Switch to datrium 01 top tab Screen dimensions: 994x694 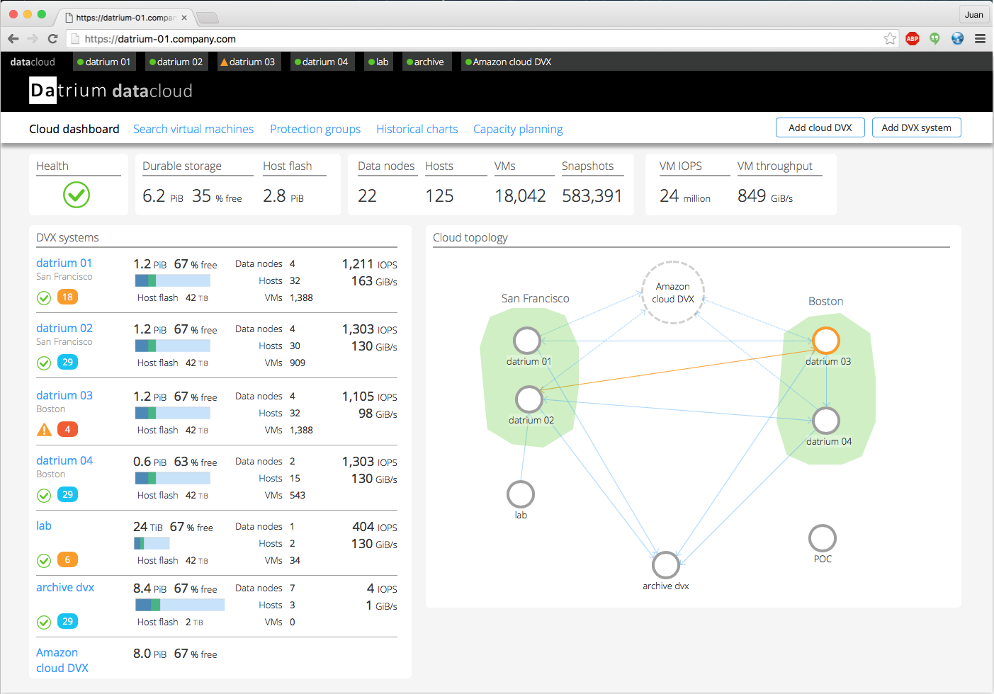(x=104, y=62)
